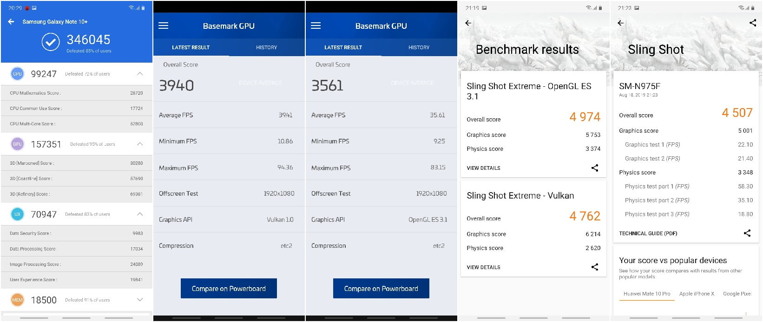
Task: Open the Technical Guide (PDF) link
Action: pyautogui.click(x=648, y=233)
